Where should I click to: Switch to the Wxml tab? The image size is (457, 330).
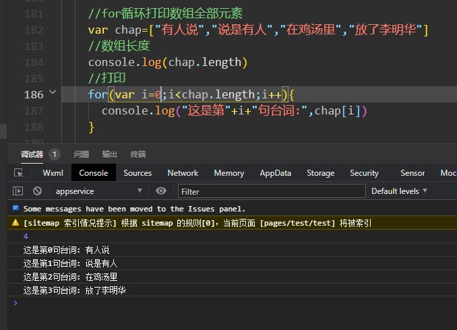[53, 173]
